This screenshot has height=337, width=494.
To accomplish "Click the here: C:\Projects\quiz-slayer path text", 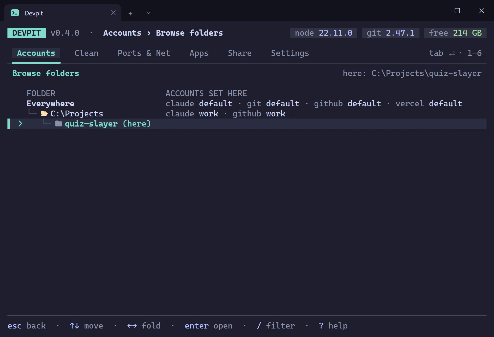I will [x=412, y=73].
